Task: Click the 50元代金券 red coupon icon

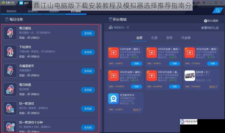Action: 114,76
